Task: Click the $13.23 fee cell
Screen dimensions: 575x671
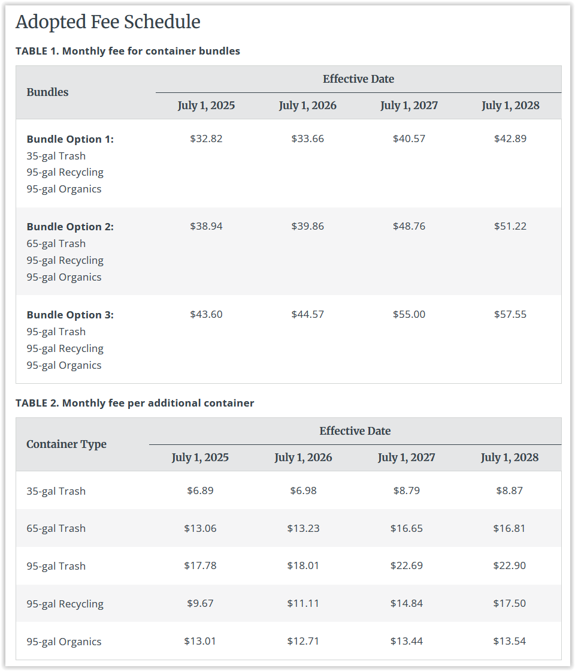Action: 303,528
